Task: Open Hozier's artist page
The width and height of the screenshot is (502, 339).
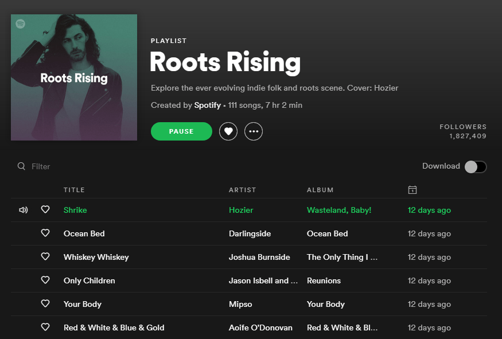Action: [x=240, y=209]
